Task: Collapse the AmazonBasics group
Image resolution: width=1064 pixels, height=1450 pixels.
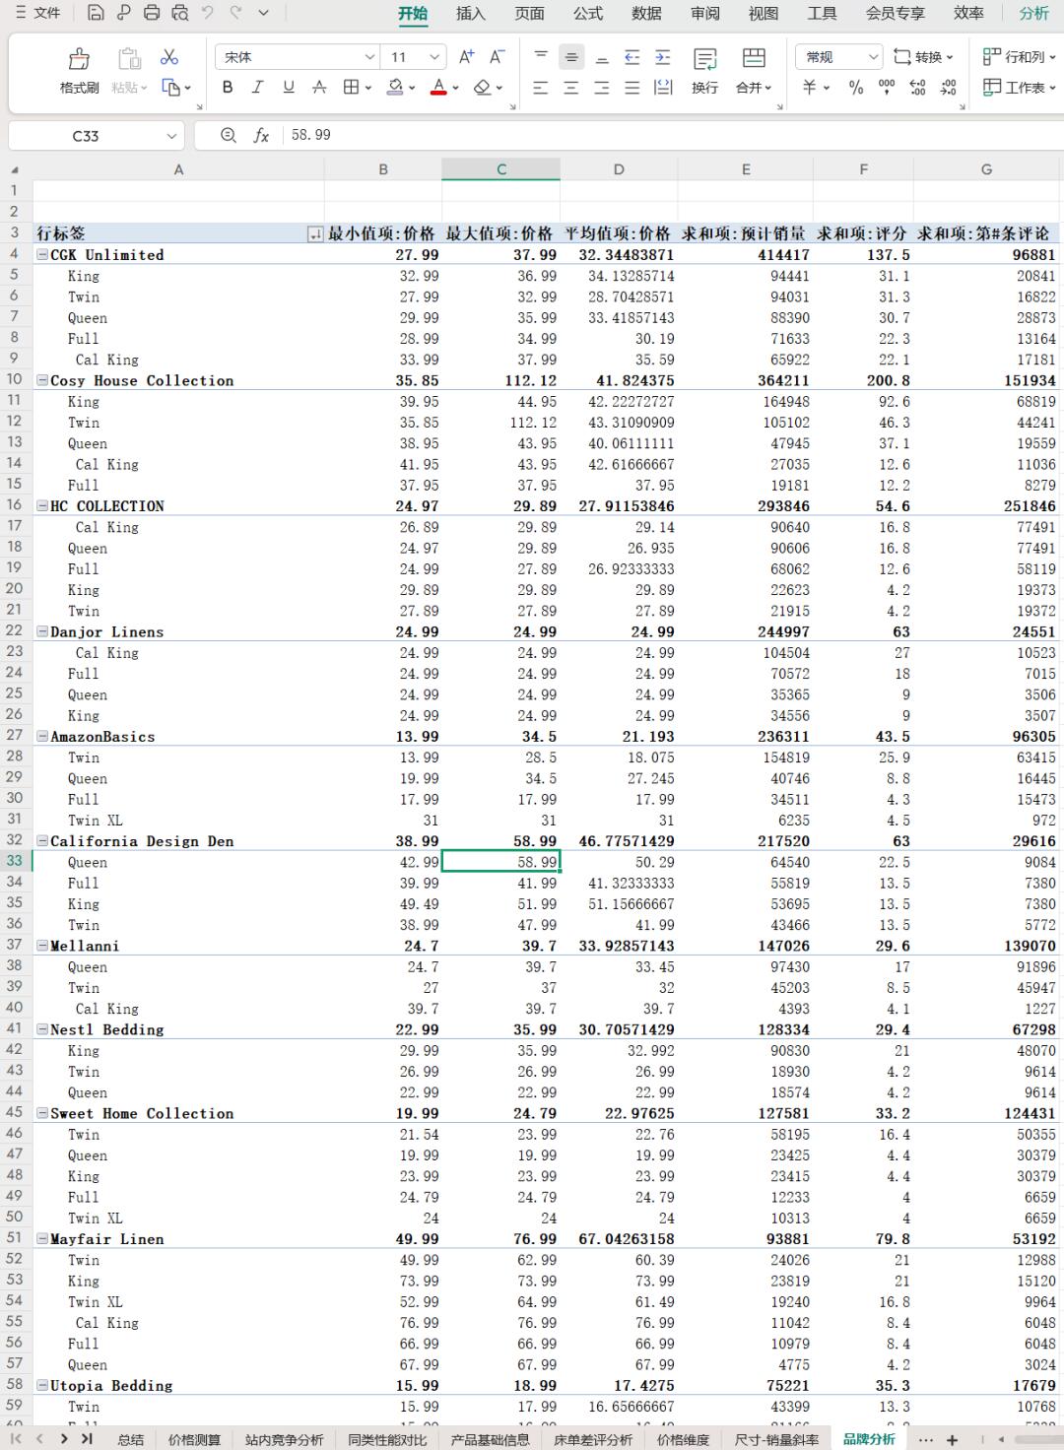Action: click(x=42, y=737)
